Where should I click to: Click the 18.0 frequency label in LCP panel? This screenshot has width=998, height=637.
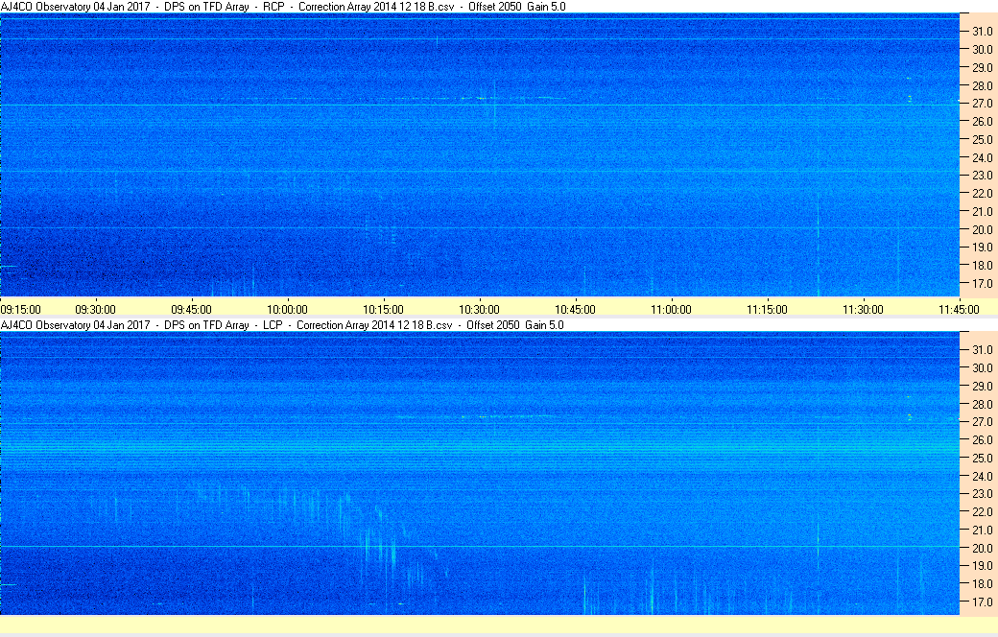coord(982,584)
